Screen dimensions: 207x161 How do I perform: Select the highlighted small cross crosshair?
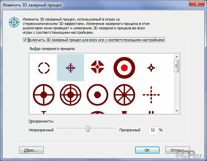pyautogui.click(x=71, y=68)
